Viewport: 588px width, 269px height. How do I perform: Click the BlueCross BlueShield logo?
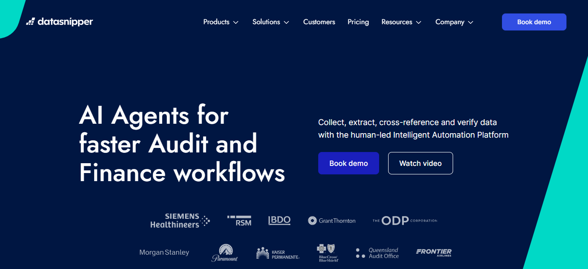pos(328,253)
